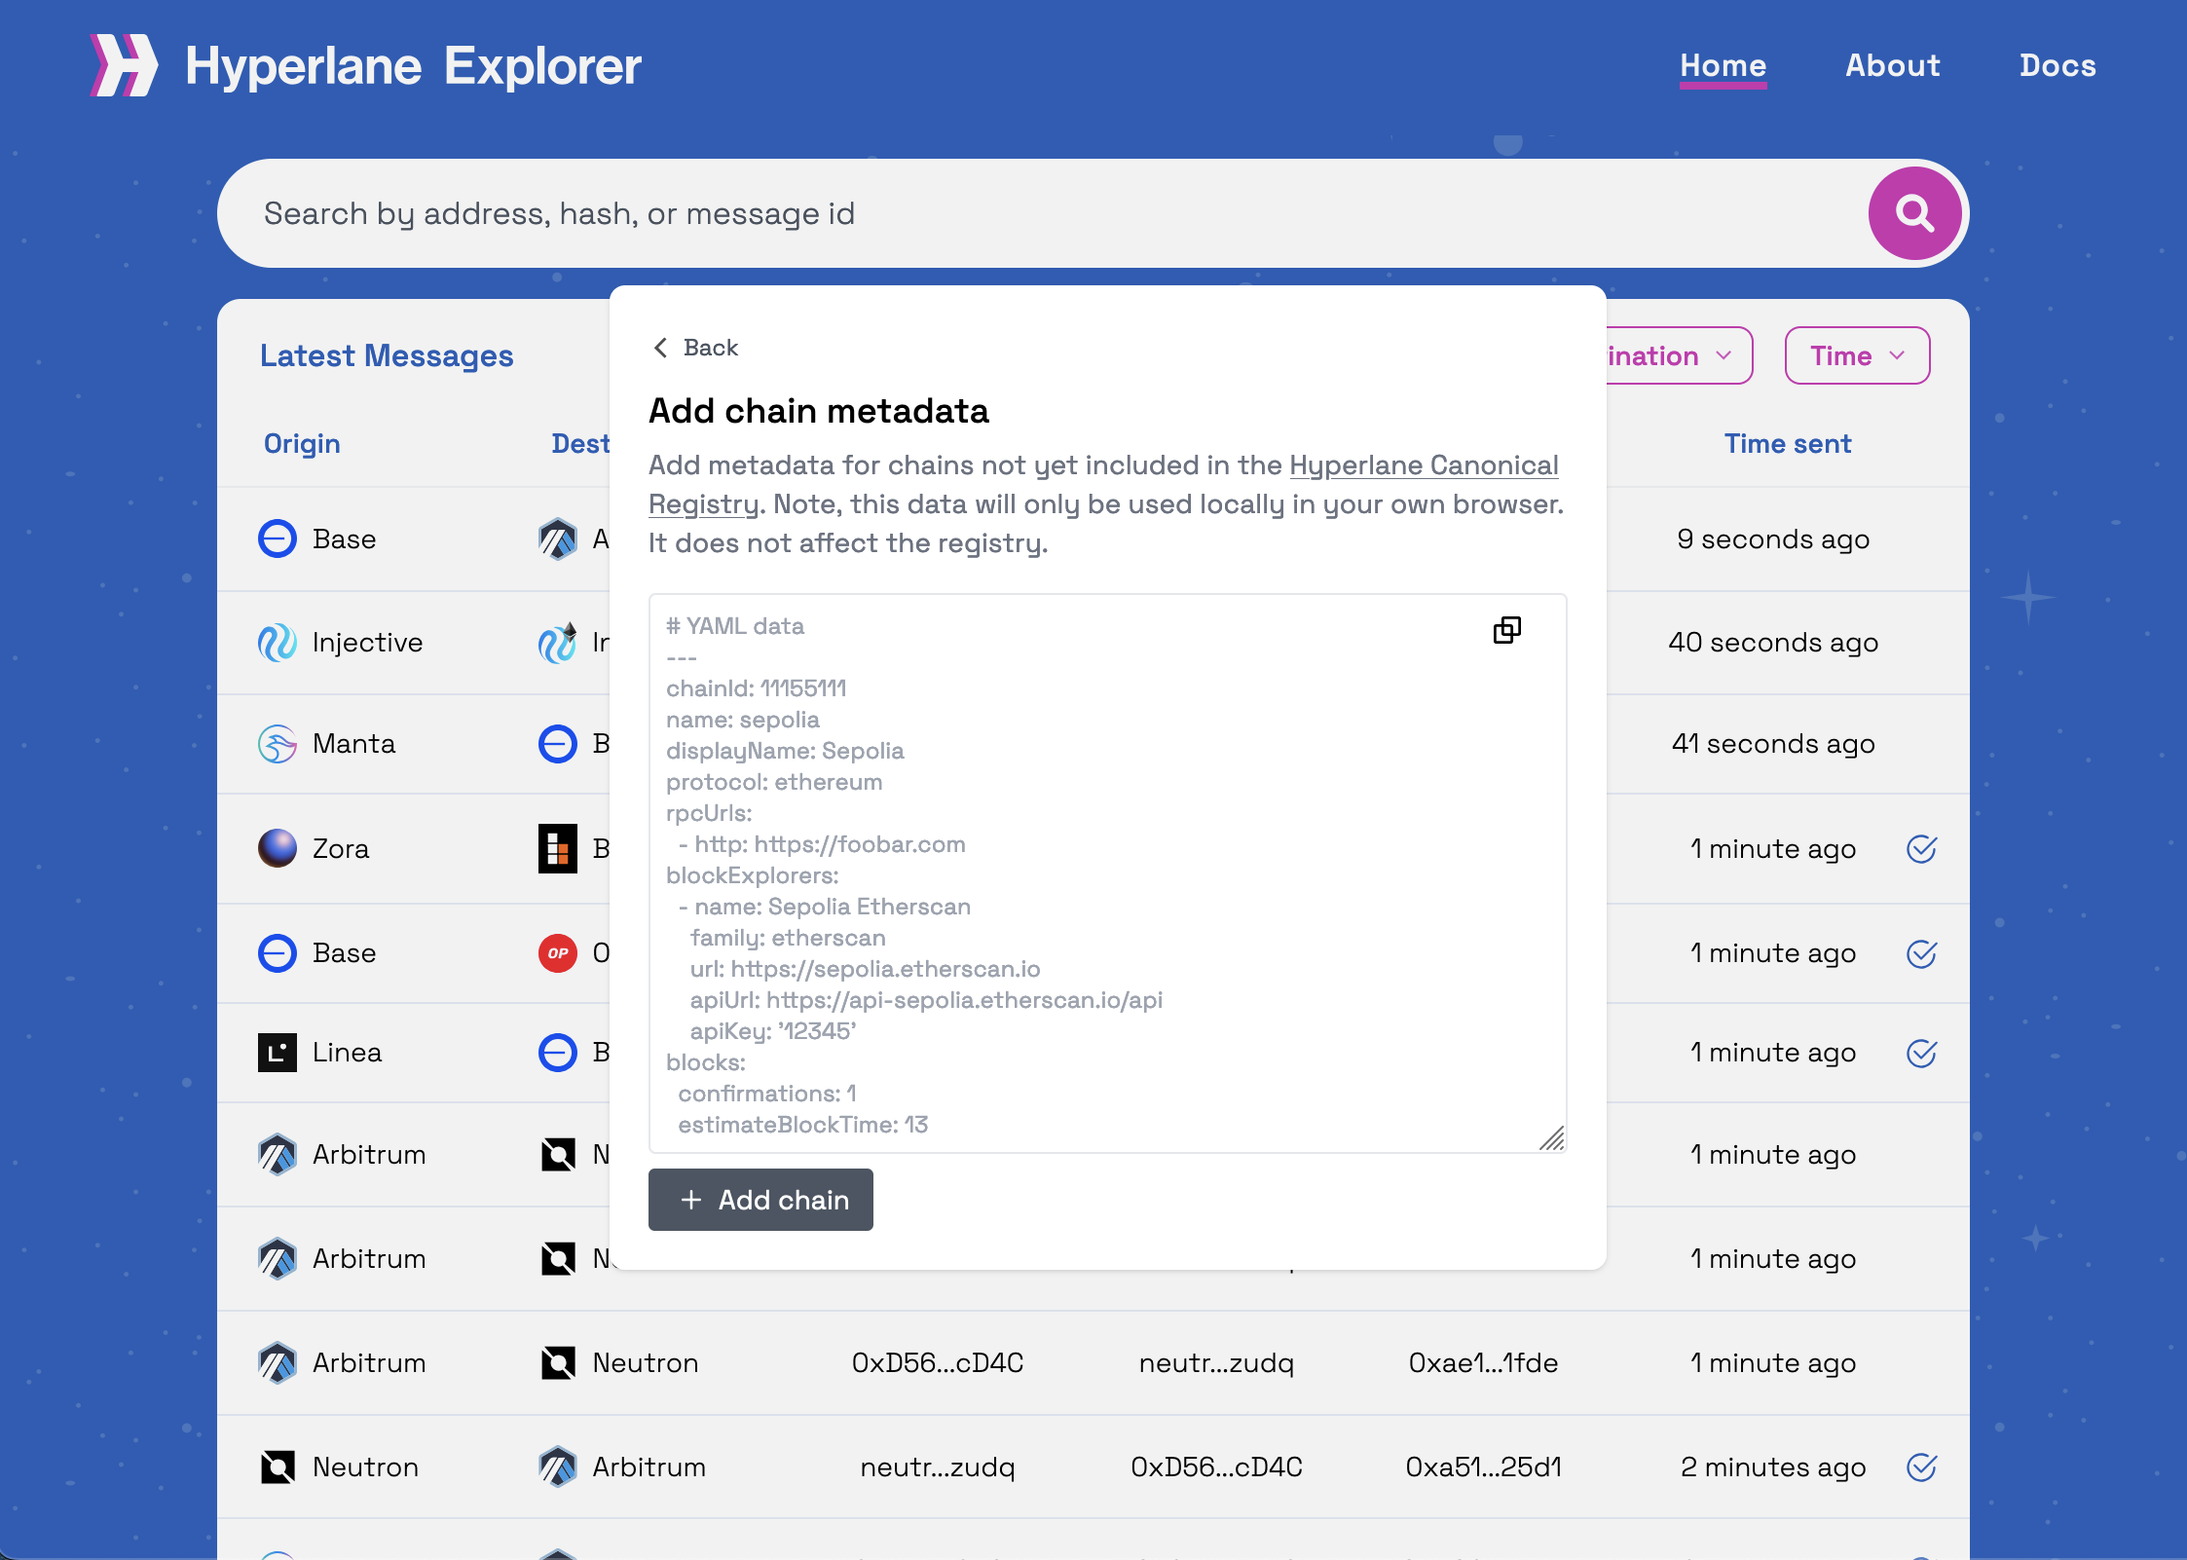
Task: Click '2 minutes ago' time cell
Action: [x=1773, y=1467]
